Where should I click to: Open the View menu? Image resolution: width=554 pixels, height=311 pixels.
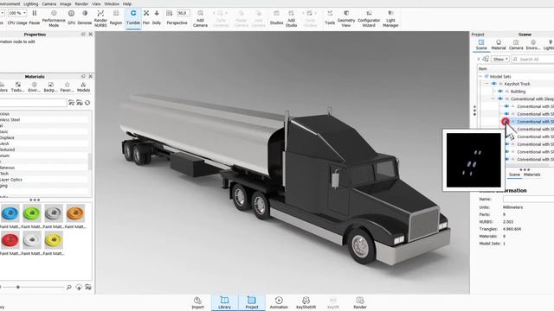tap(96, 3)
